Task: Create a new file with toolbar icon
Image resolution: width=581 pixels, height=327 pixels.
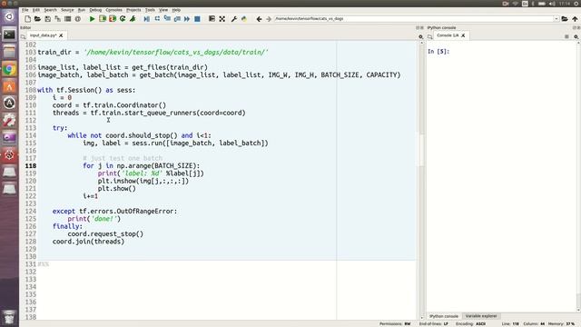Action: click(x=28, y=18)
